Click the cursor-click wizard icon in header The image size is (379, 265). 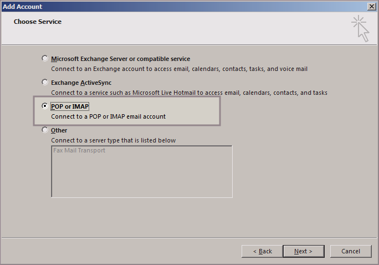coord(360,28)
